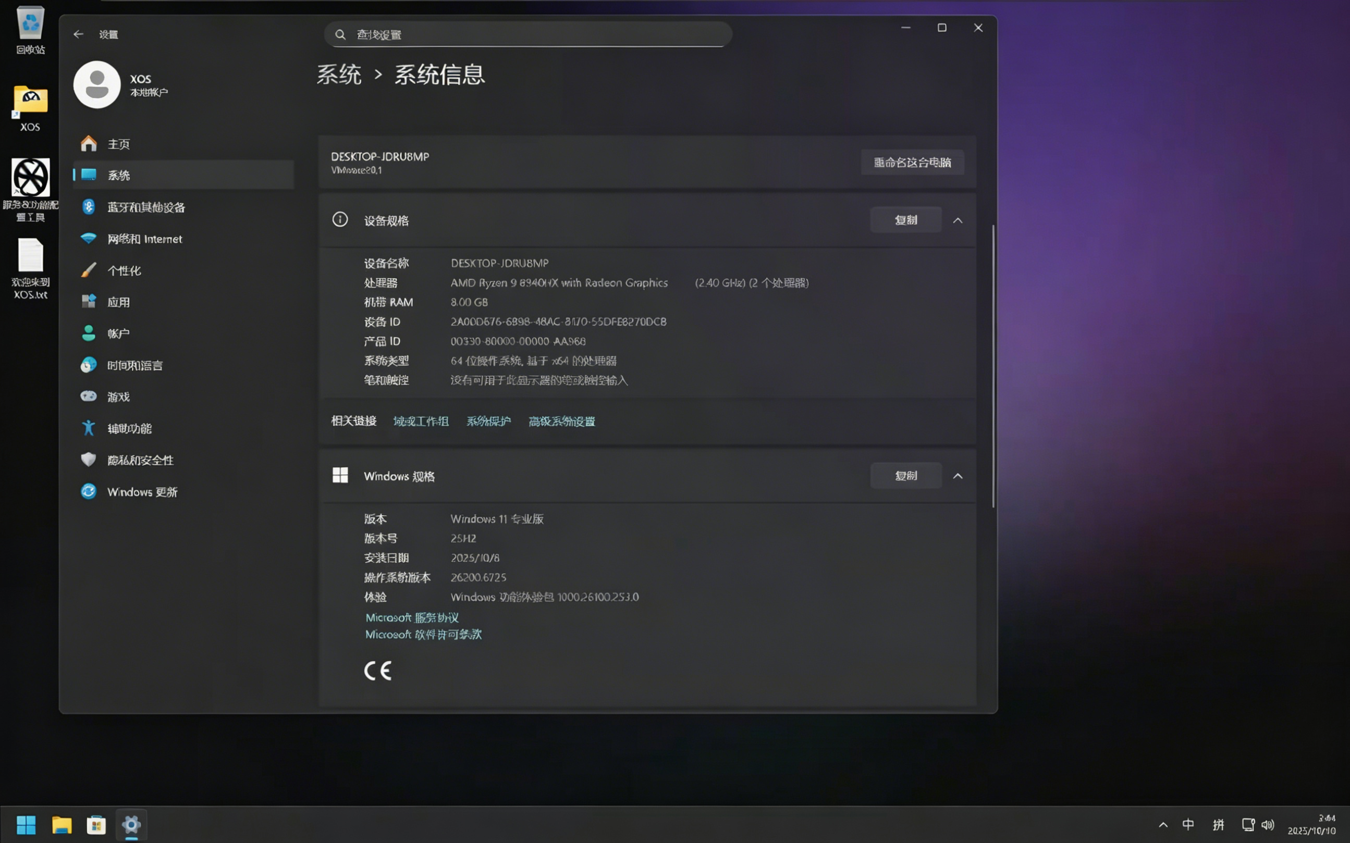1350x843 pixels.
Task: Open 帐户 via the person icon
Action: [x=89, y=333]
